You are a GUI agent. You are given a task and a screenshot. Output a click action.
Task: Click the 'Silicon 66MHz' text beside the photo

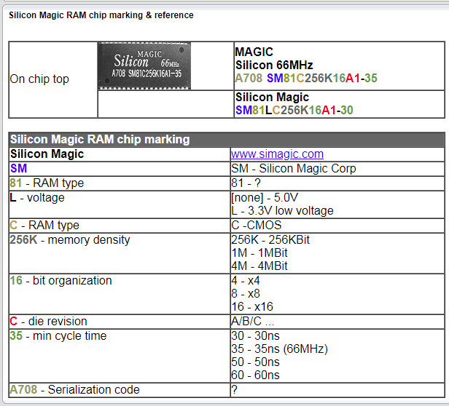tap(273, 65)
